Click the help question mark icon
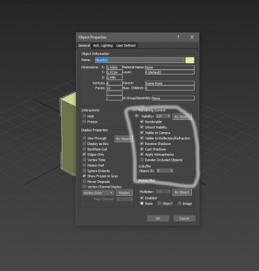 coord(178,37)
